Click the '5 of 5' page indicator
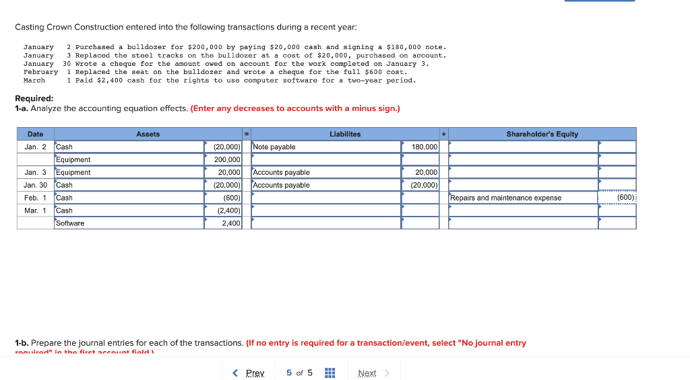This screenshot has width=690, height=380. pyautogui.click(x=299, y=373)
